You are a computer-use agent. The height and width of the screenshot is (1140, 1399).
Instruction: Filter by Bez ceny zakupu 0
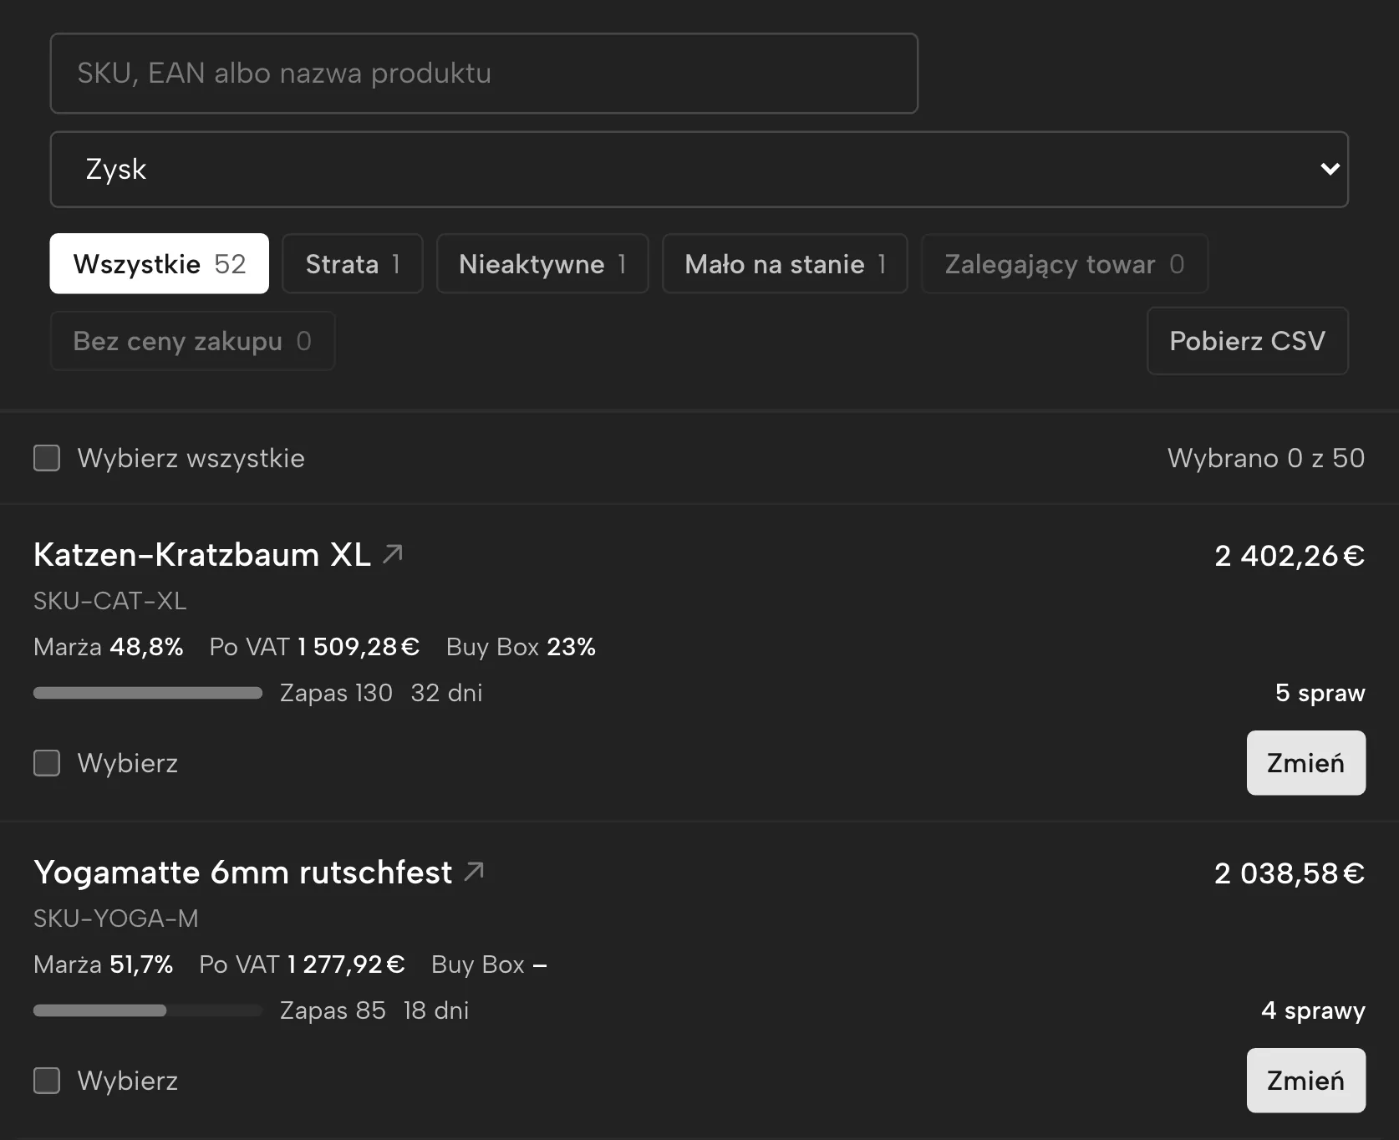tap(192, 341)
